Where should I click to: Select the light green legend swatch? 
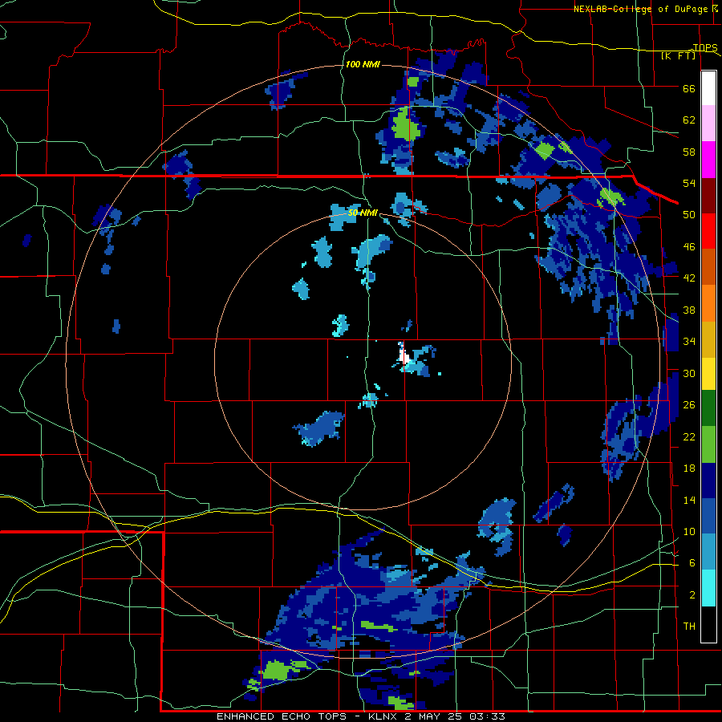tap(708, 444)
